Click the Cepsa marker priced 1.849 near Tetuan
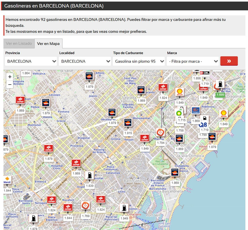Screen dimensions: 248x230 pos(145,138)
